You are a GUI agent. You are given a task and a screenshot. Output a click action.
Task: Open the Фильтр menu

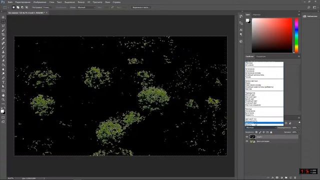81,2
